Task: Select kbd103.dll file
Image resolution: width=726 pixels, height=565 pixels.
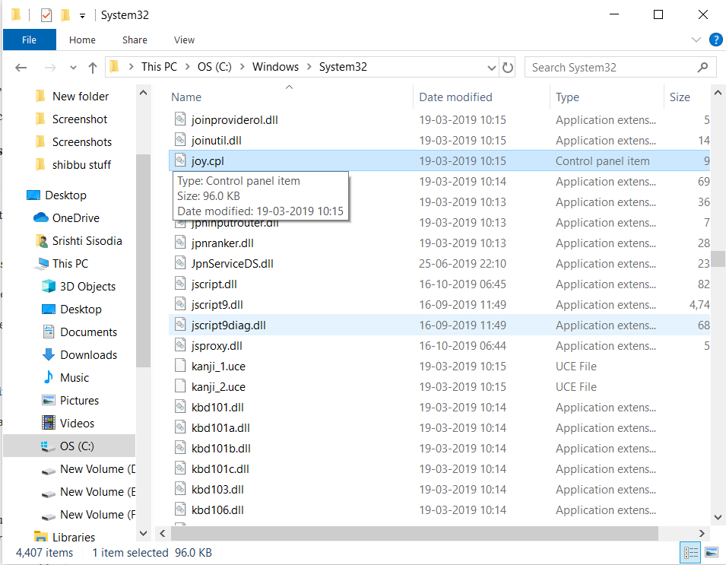Action: pyautogui.click(x=217, y=490)
